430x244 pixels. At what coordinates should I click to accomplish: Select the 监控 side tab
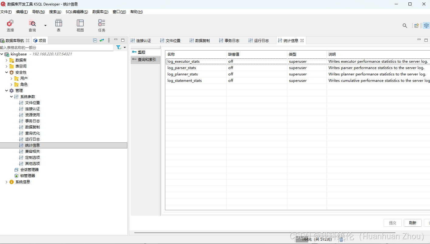(145, 52)
